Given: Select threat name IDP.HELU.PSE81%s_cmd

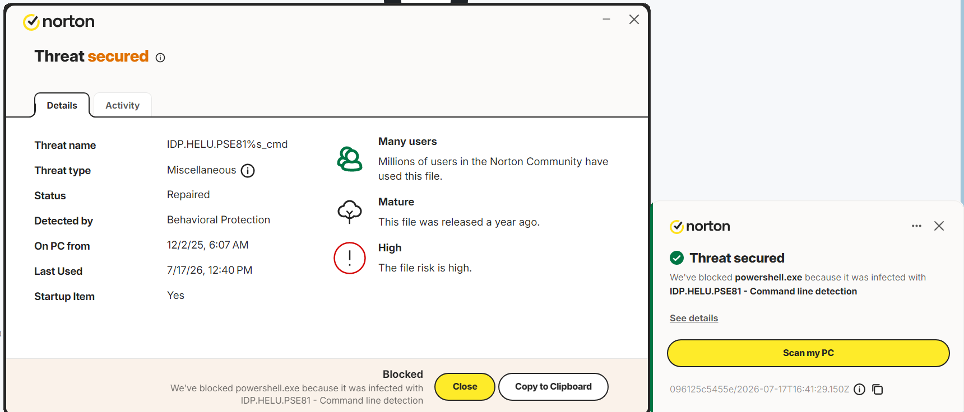Looking at the screenshot, I should coord(227,144).
